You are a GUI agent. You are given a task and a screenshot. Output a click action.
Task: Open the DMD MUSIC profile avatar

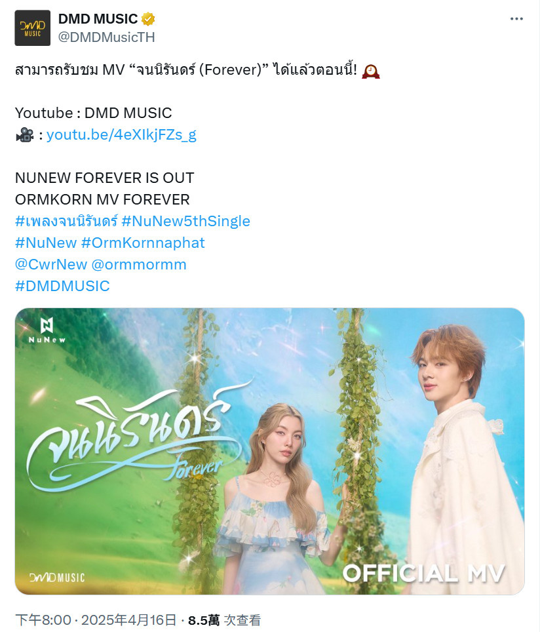click(33, 28)
